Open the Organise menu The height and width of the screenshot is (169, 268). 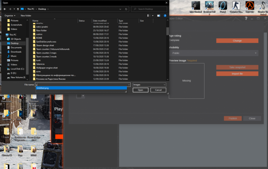pos(9,15)
